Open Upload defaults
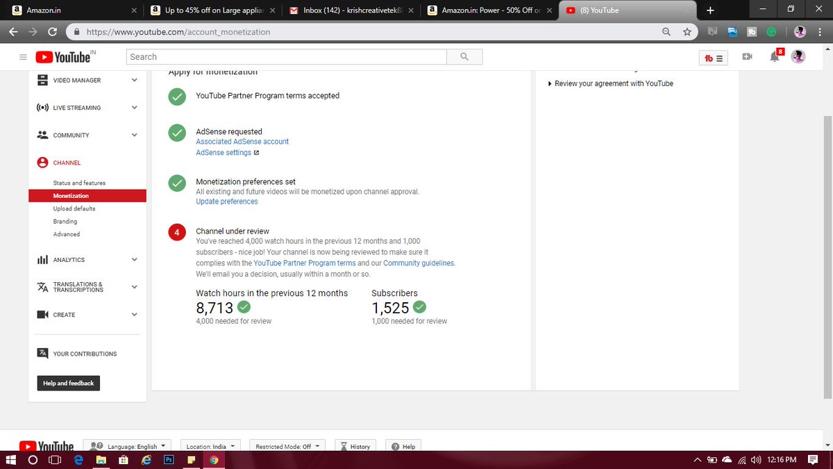 tap(74, 208)
